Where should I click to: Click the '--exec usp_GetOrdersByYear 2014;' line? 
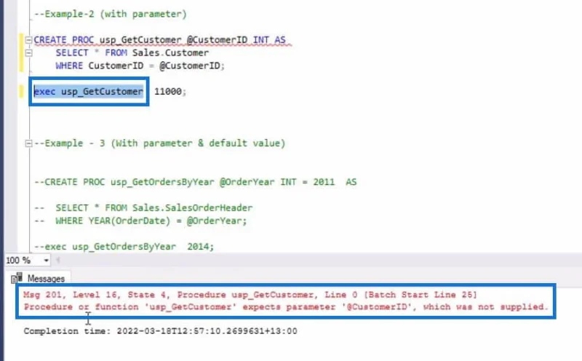click(124, 247)
